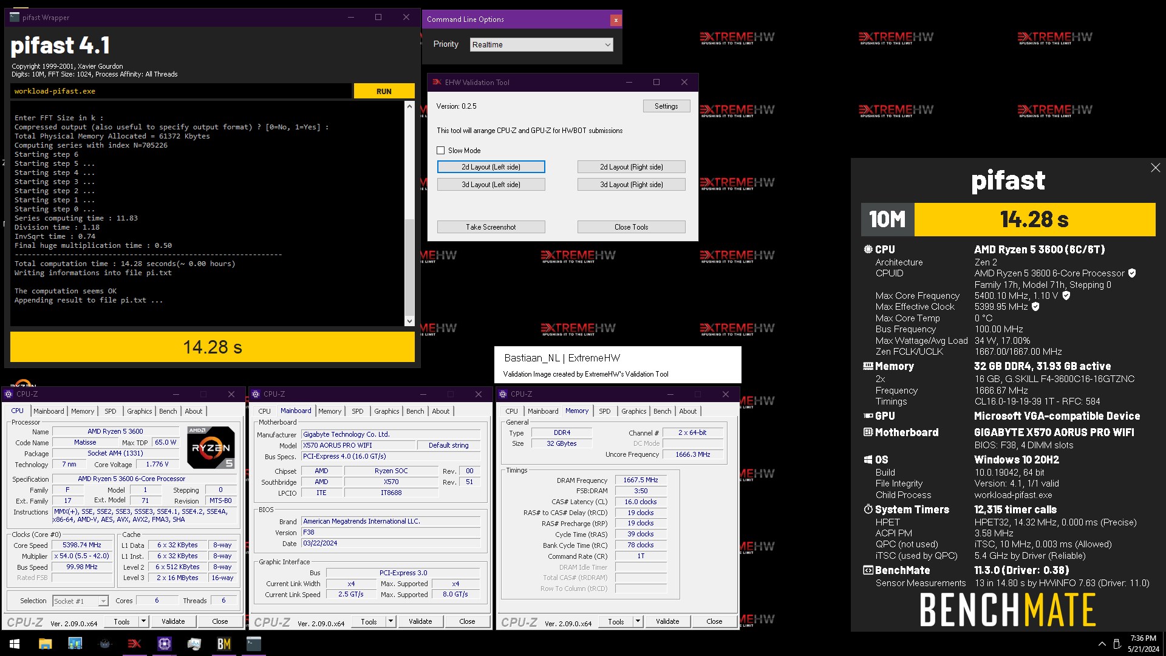The image size is (1166, 656).
Task: Show hidden system tray icons
Action: [1102, 644]
